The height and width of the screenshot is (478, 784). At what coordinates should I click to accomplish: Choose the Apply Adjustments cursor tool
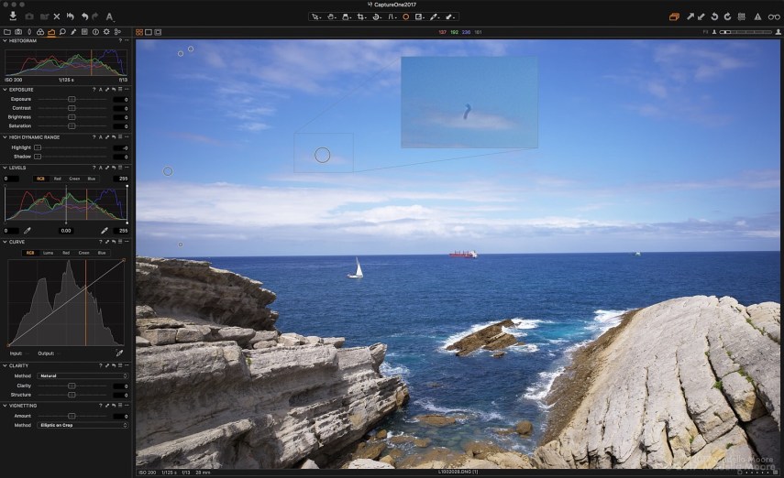click(x=449, y=16)
